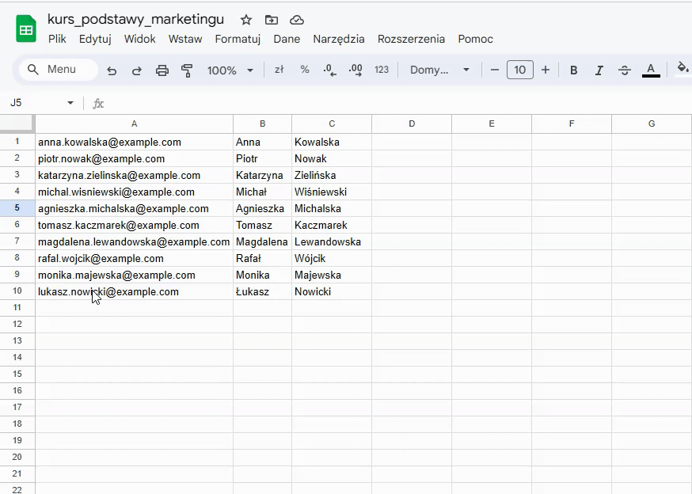Viewport: 692px width, 494px height.
Task: Open the Formatuj menu
Action: click(238, 39)
